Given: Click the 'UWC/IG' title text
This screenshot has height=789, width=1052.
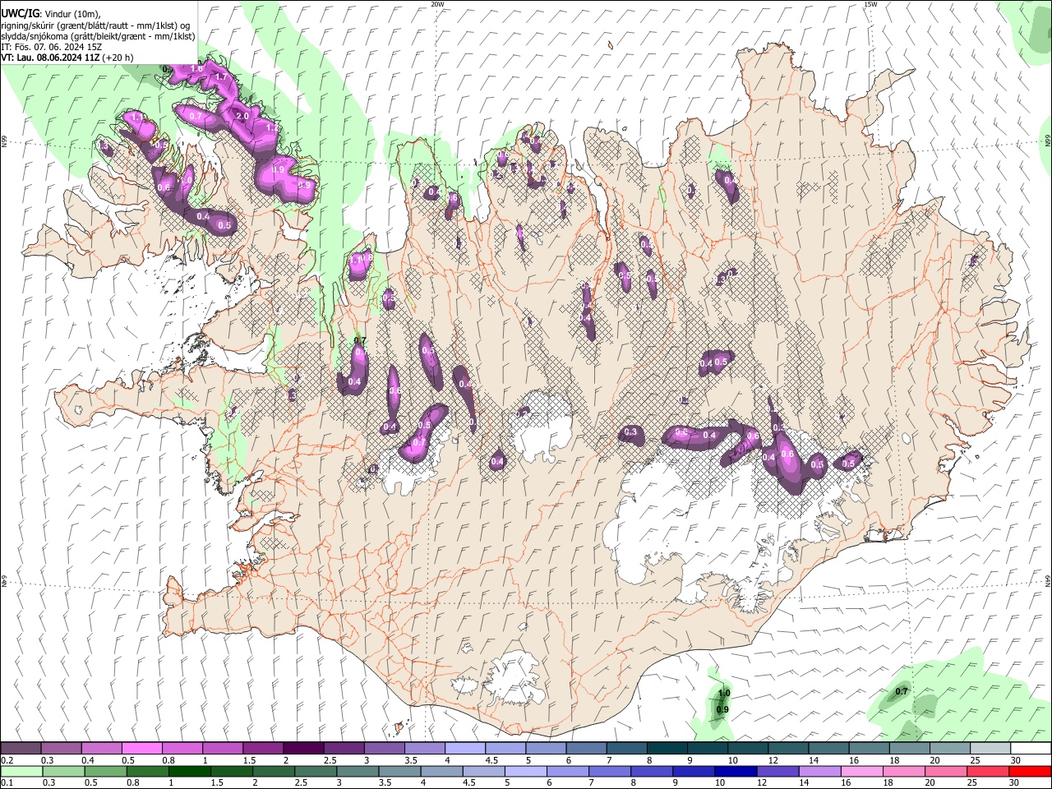Looking at the screenshot, I should coord(20,14).
